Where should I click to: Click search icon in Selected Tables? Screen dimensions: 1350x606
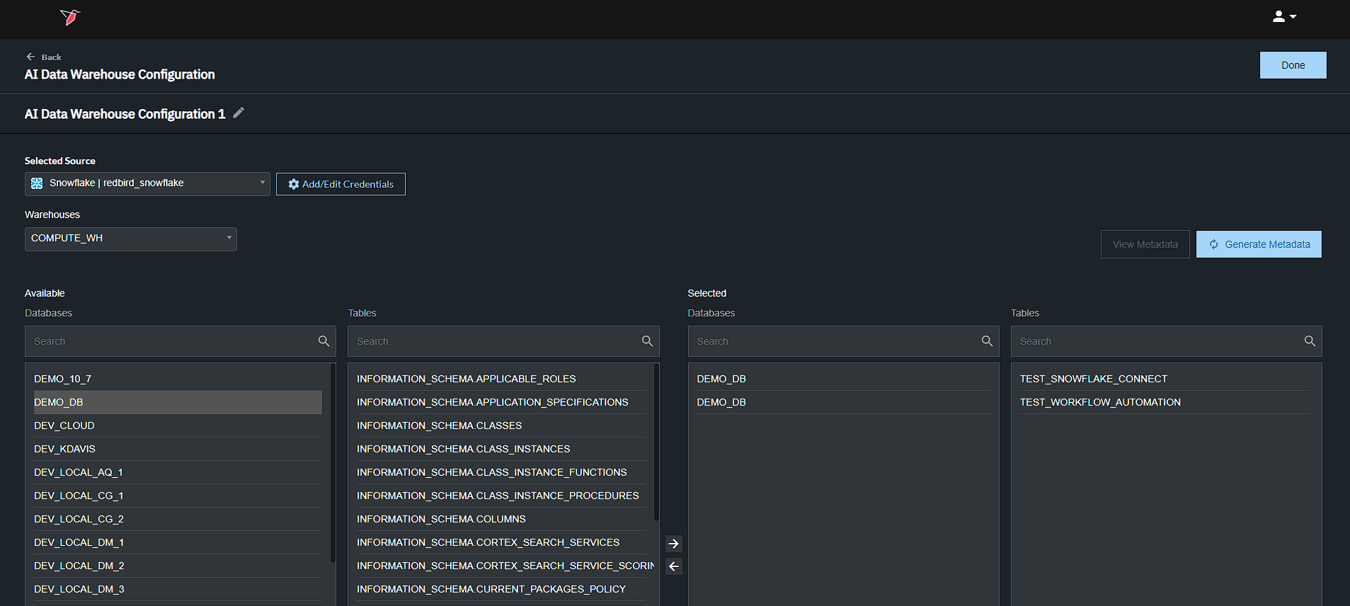pos(1310,341)
